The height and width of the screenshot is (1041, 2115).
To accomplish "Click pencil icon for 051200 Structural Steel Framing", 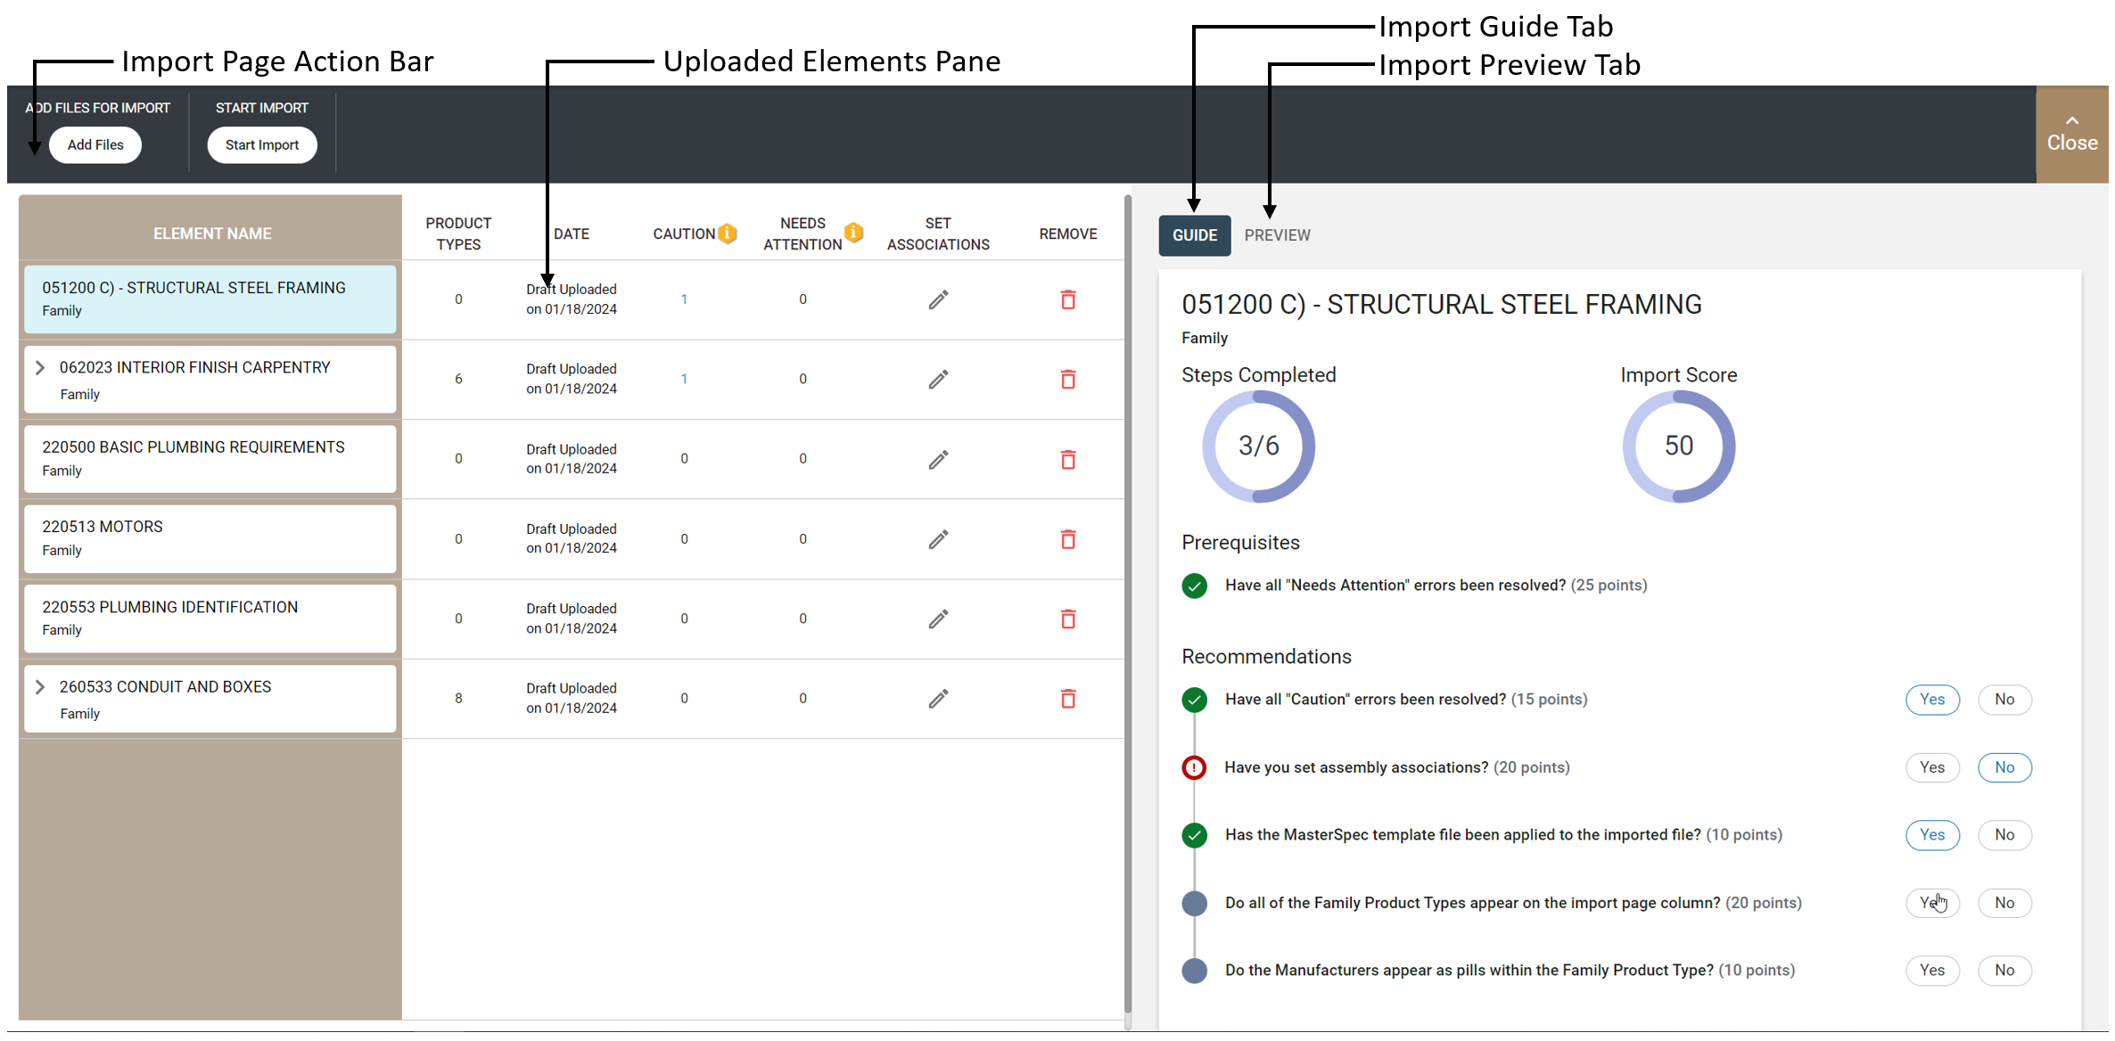I will [x=937, y=299].
